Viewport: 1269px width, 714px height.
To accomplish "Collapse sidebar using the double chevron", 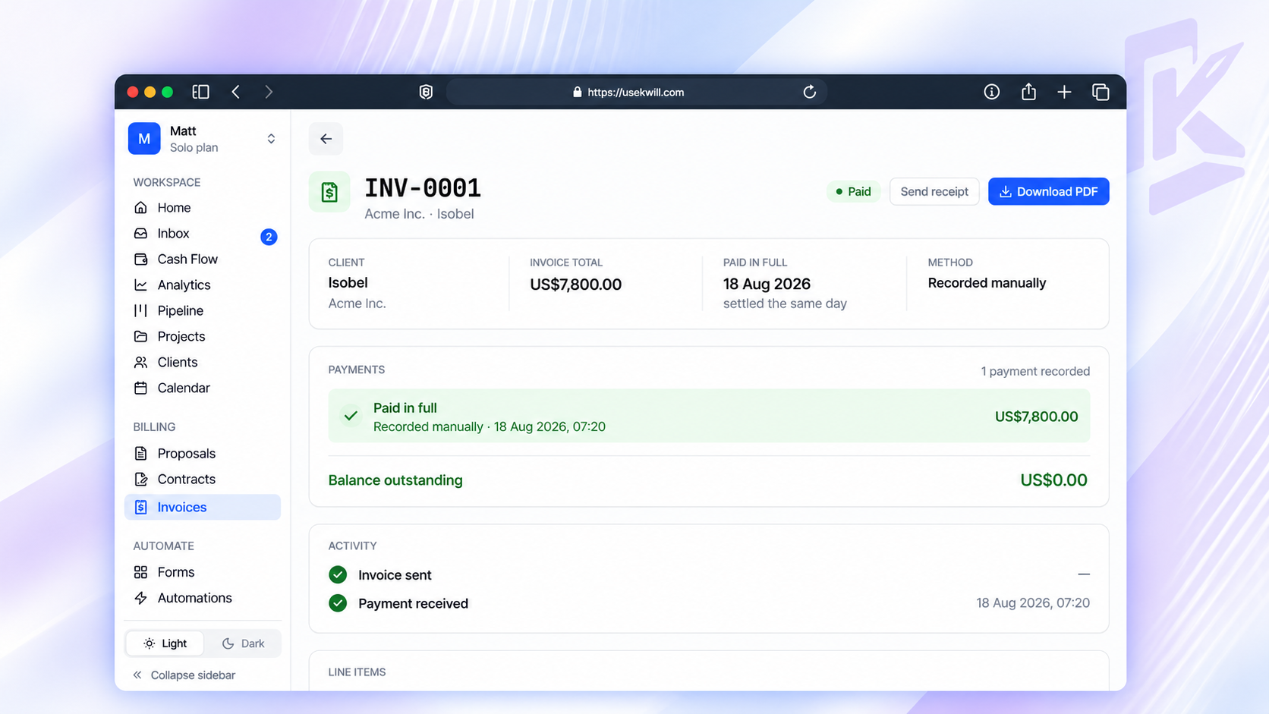I will [137, 675].
